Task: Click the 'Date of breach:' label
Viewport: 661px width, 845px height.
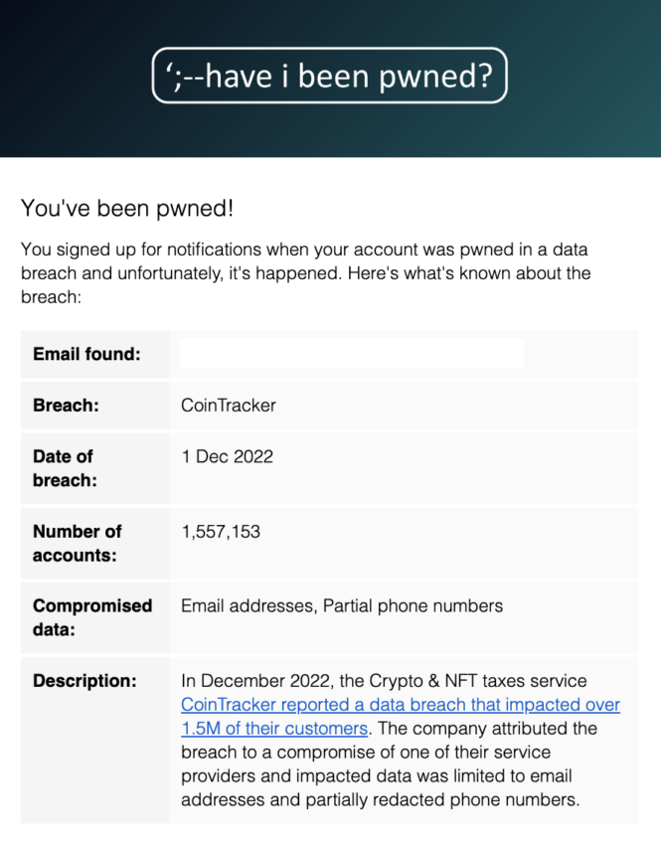Action: (65, 468)
